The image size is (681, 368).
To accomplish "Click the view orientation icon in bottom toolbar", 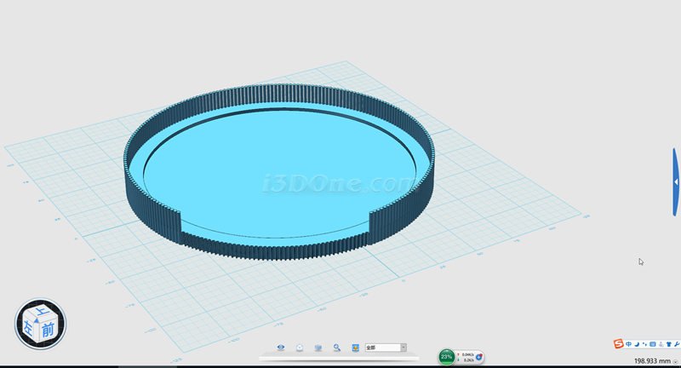I will tap(300, 348).
